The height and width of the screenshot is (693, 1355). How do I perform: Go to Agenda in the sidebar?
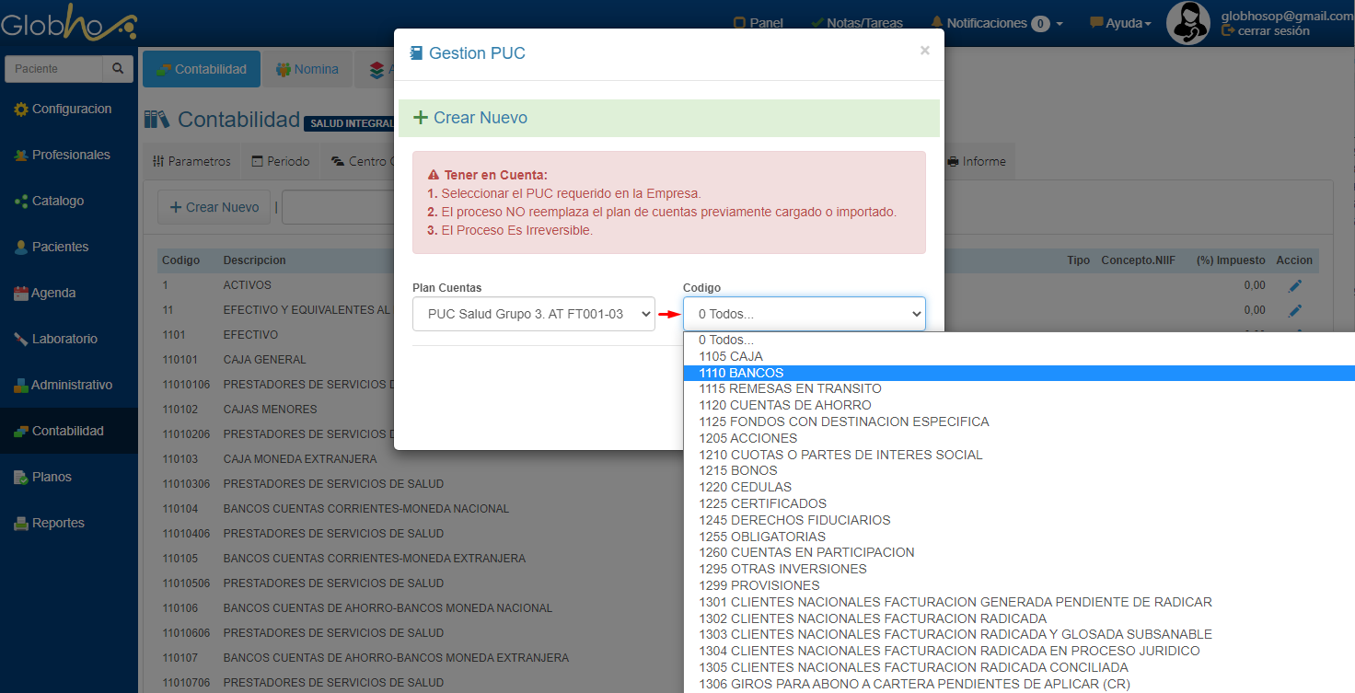point(53,294)
